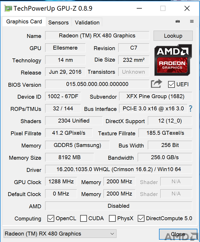Click the Bus Interface question mark

click(x=191, y=109)
